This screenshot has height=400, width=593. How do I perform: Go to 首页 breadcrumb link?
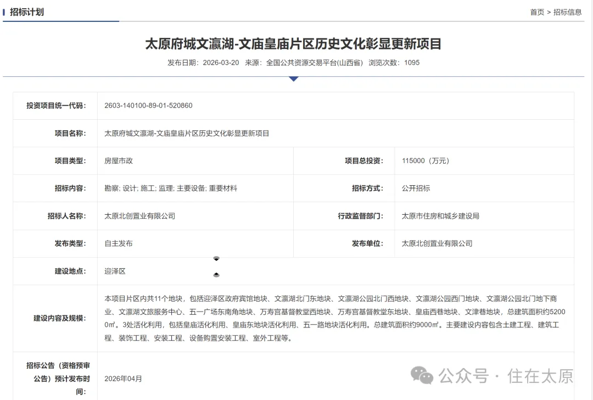coord(536,12)
